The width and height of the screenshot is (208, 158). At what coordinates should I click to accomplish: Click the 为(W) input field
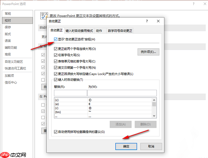coord(122,93)
